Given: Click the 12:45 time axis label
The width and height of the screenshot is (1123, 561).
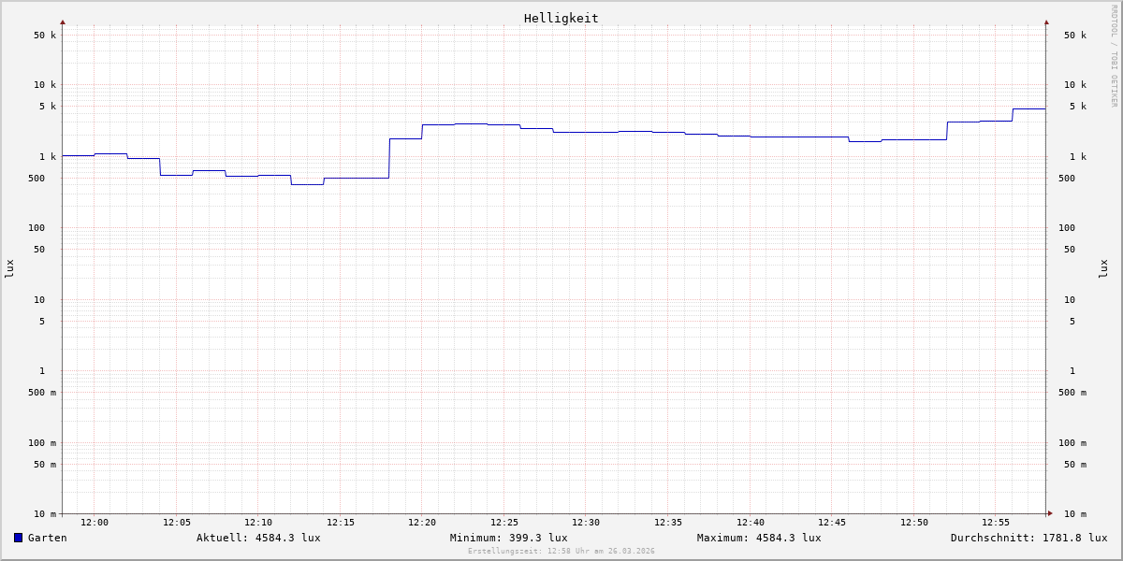Looking at the screenshot, I should tap(832, 523).
